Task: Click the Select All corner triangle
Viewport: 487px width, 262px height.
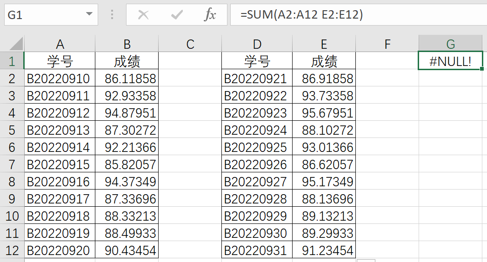Action: pos(16,44)
